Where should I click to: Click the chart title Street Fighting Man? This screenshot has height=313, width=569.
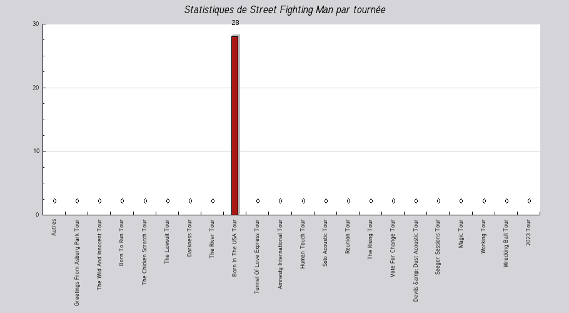pos(285,10)
